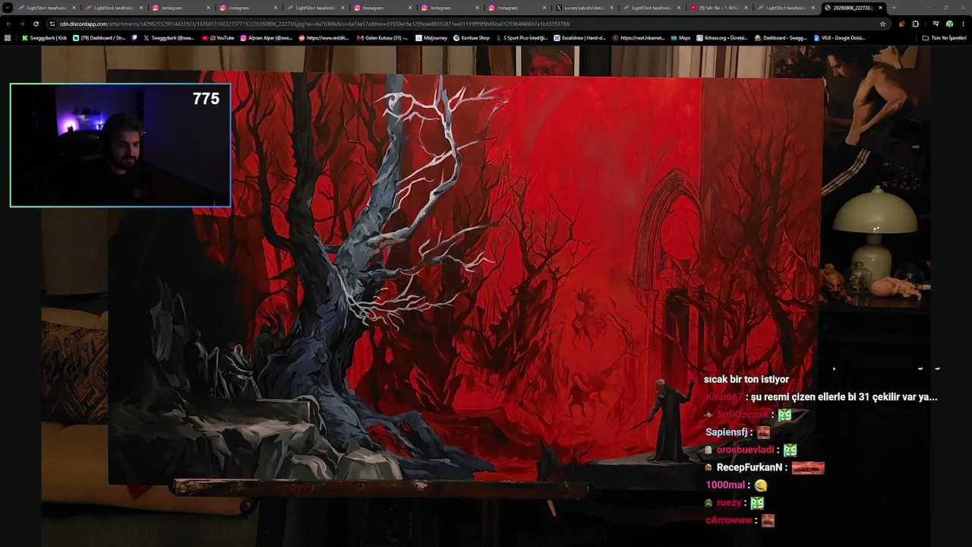The width and height of the screenshot is (972, 547).
Task: Open the lichess.org bookmark
Action: tap(722, 37)
